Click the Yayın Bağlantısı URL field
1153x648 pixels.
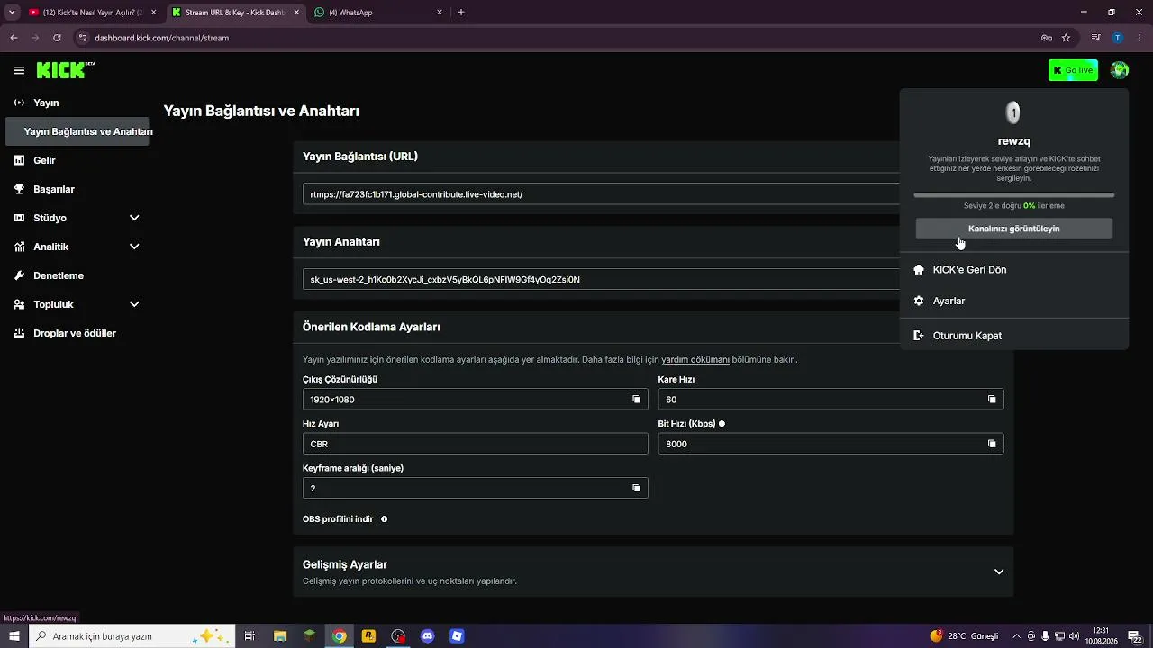tap(601, 194)
